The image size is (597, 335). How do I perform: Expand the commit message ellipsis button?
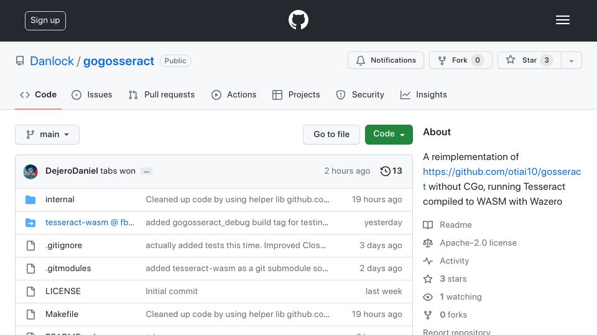point(147,171)
